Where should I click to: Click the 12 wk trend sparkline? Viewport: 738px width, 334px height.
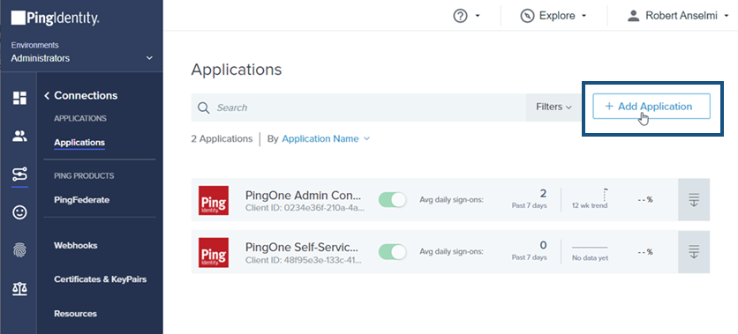pyautogui.click(x=590, y=195)
